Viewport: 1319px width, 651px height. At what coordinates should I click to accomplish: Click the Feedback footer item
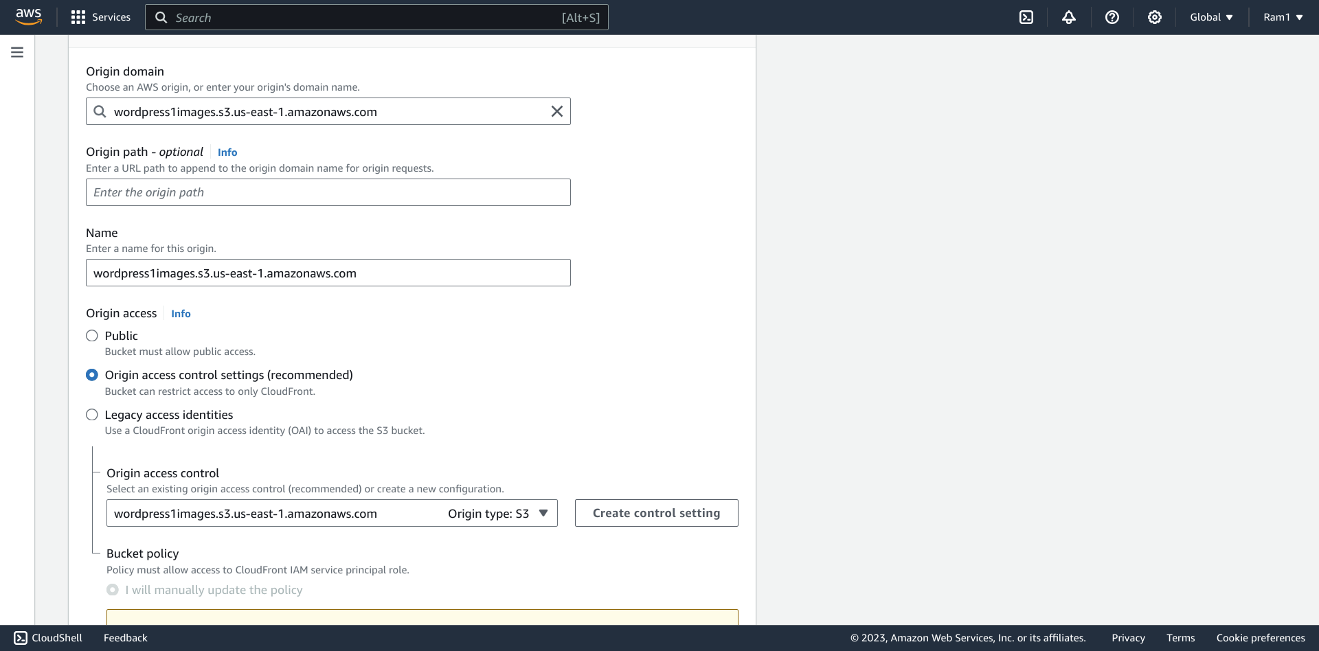coord(126,638)
